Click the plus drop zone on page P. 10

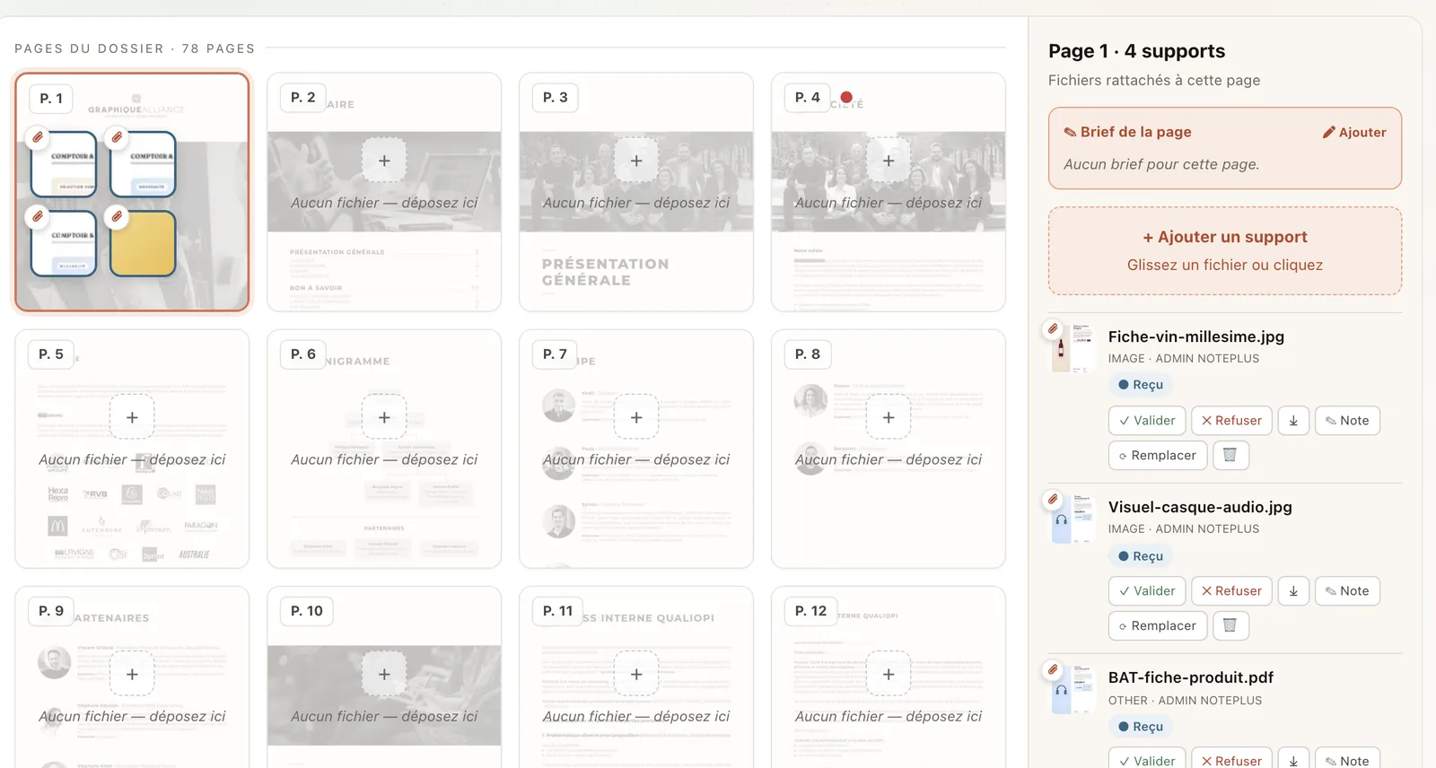[384, 674]
